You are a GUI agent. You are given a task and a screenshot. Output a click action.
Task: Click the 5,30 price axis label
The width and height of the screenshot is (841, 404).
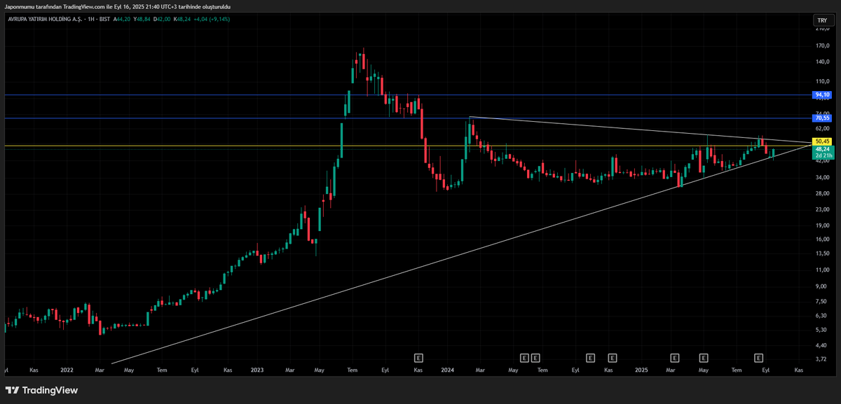820,330
